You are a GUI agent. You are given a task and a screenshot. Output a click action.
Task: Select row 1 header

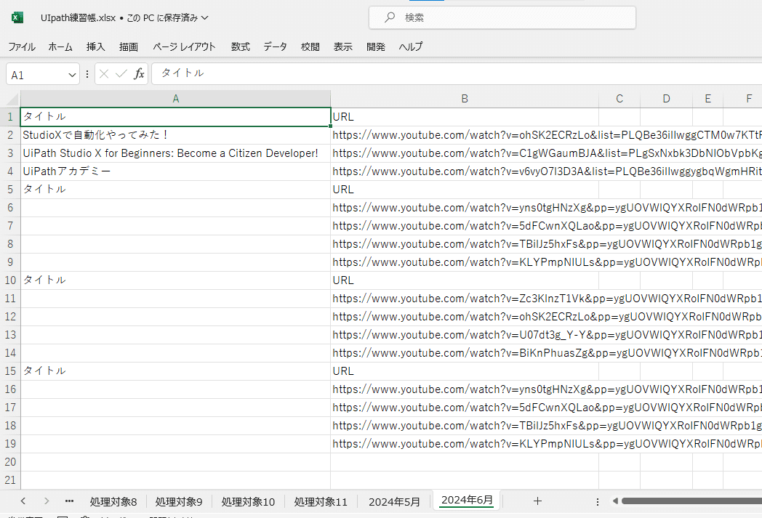point(10,116)
